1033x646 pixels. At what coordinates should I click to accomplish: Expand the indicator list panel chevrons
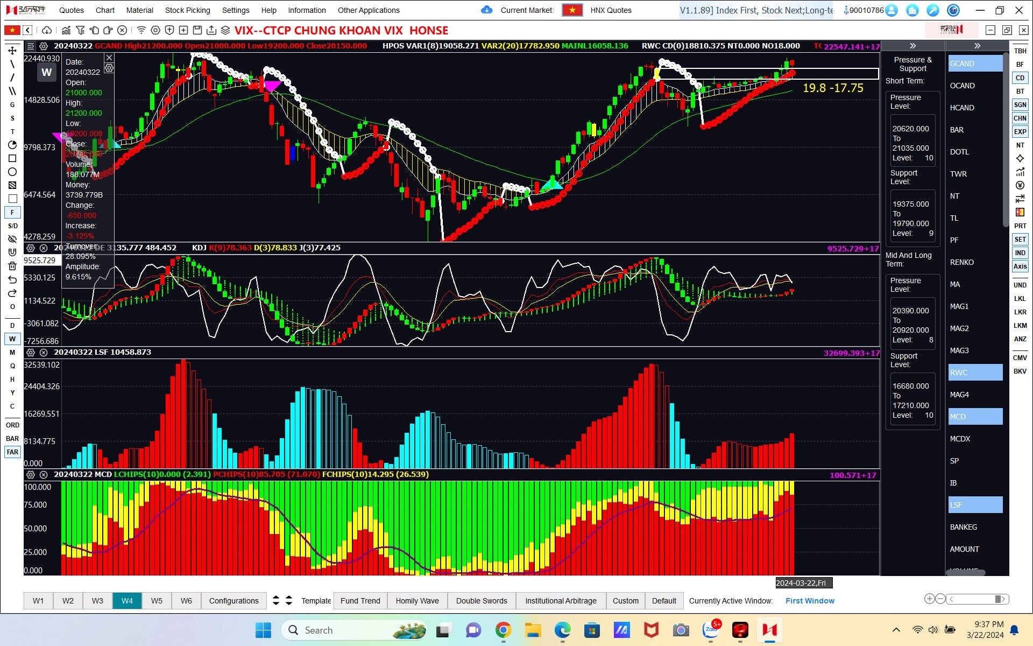tap(977, 46)
